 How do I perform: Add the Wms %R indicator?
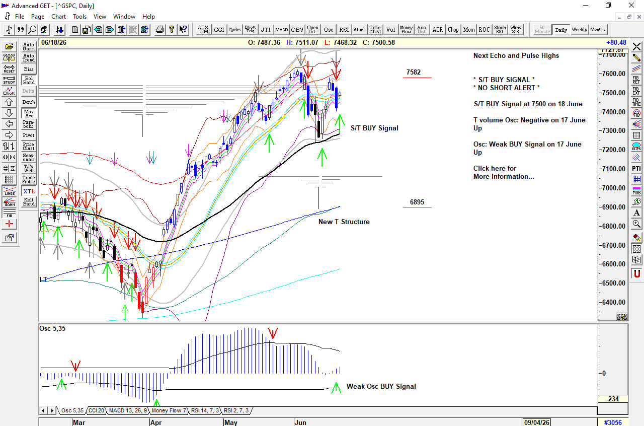pyautogui.click(x=516, y=30)
